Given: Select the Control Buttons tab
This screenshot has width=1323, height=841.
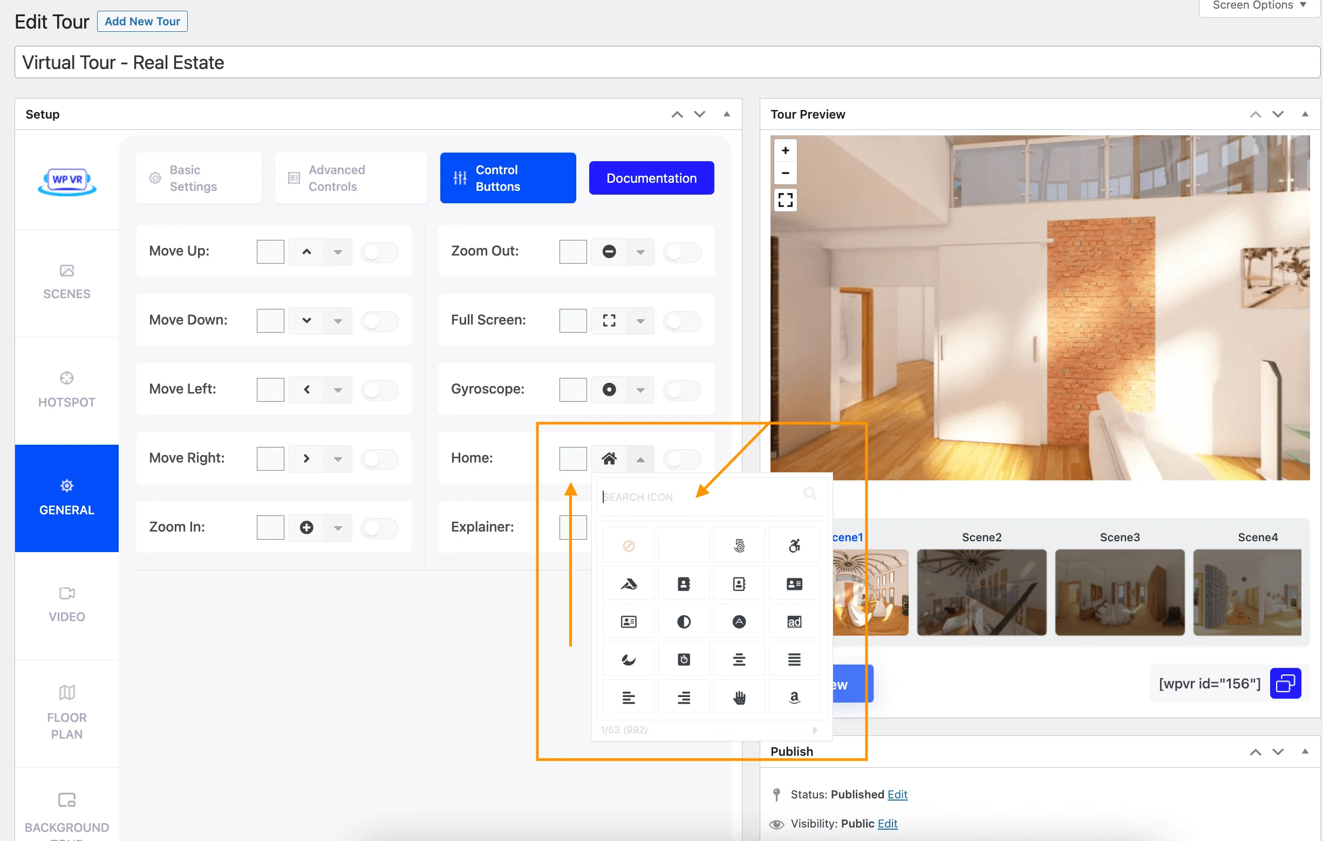Looking at the screenshot, I should pos(506,177).
